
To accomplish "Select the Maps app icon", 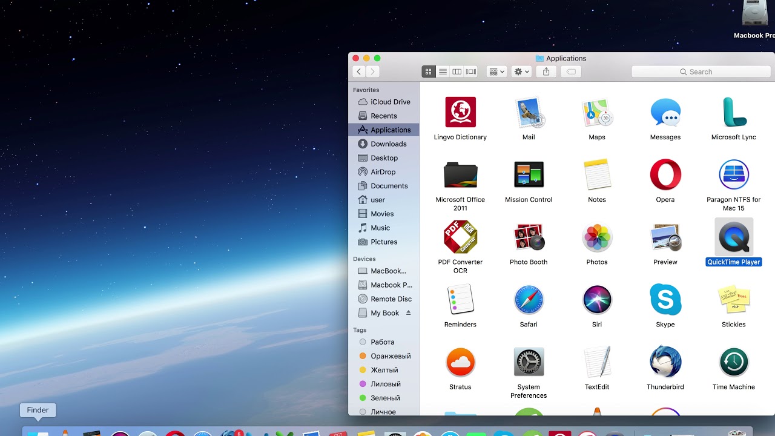I will point(597,112).
